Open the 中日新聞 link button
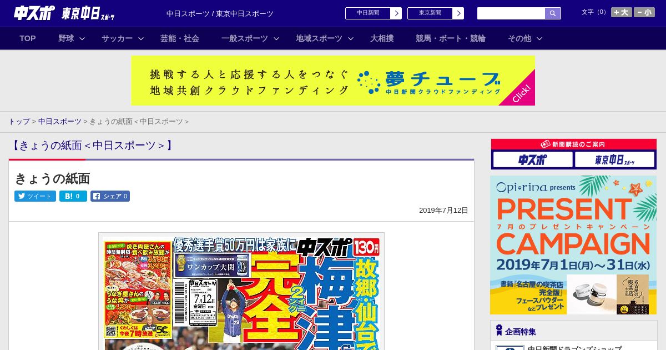666x350 pixels. pos(367,13)
